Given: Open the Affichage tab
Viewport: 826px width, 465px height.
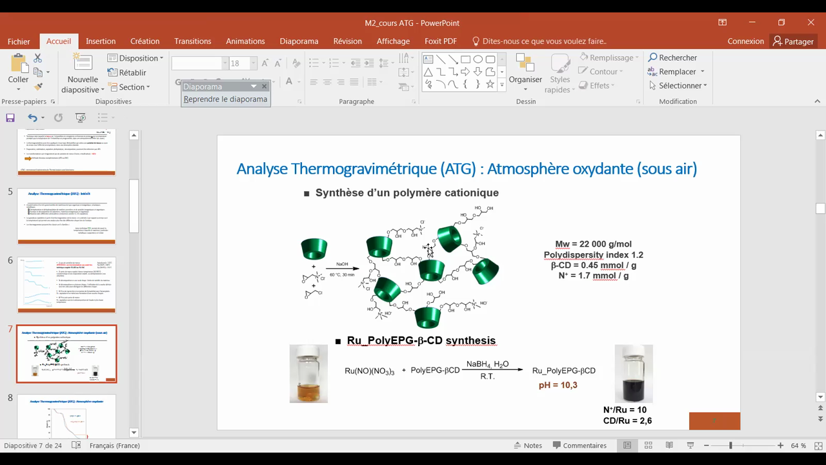Looking at the screenshot, I should 393,41.
